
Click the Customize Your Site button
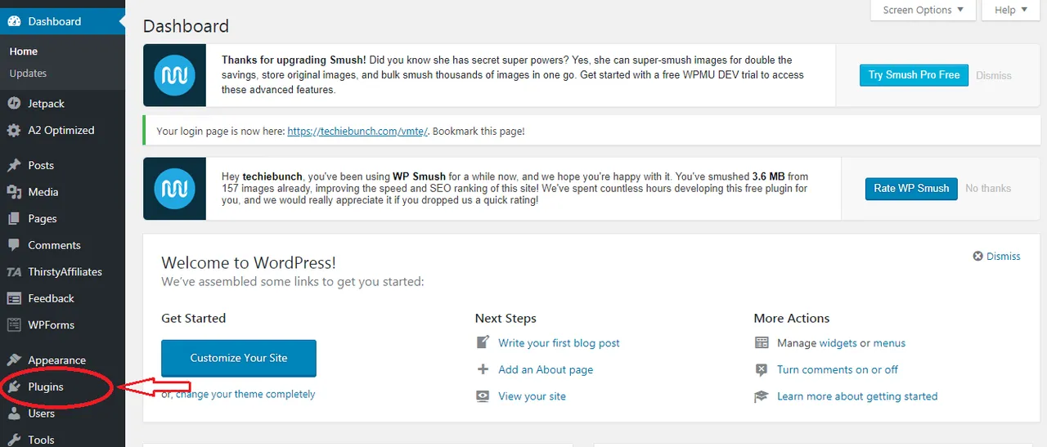(239, 358)
